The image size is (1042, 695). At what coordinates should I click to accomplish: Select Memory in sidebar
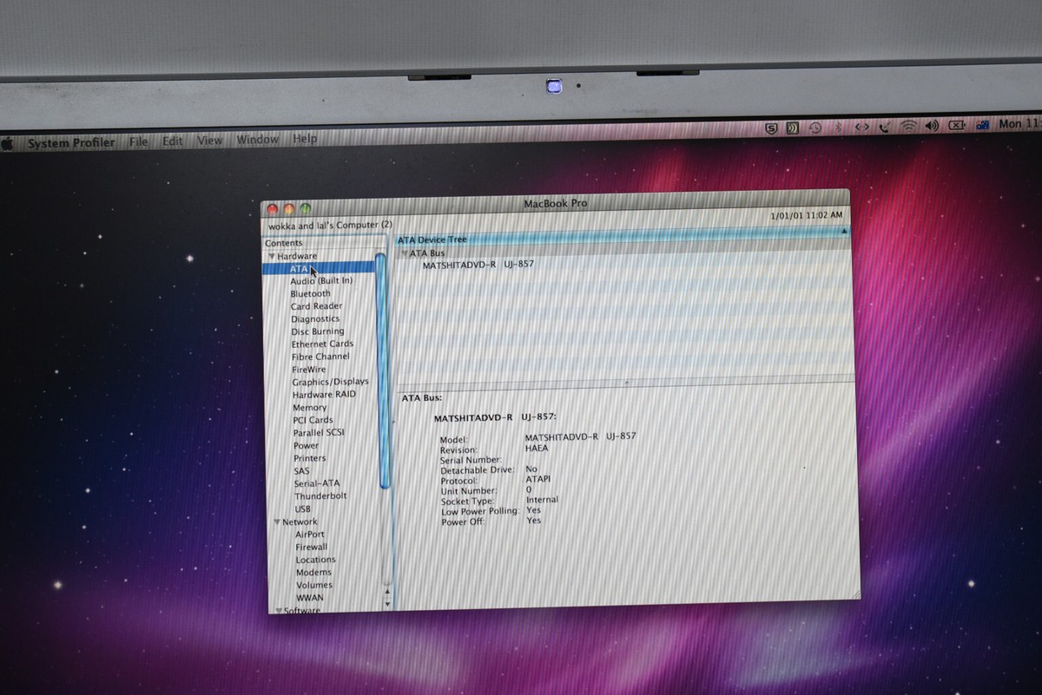310,408
